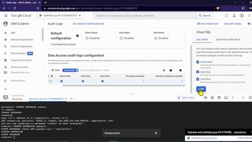Toggle Cloud Shell session layout icon
252x142 pixels.
click(x=226, y=97)
